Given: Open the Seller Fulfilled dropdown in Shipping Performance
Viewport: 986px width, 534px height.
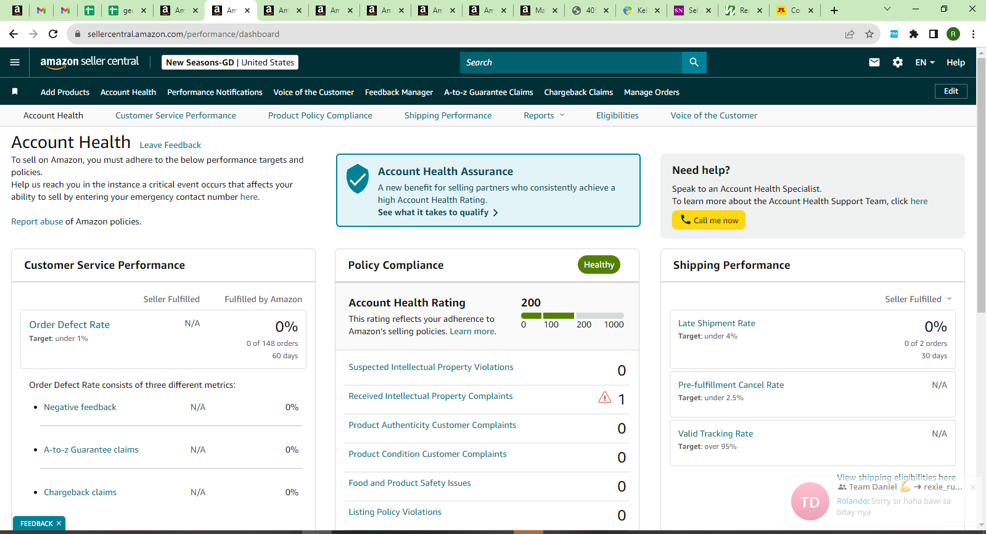Looking at the screenshot, I should (918, 299).
